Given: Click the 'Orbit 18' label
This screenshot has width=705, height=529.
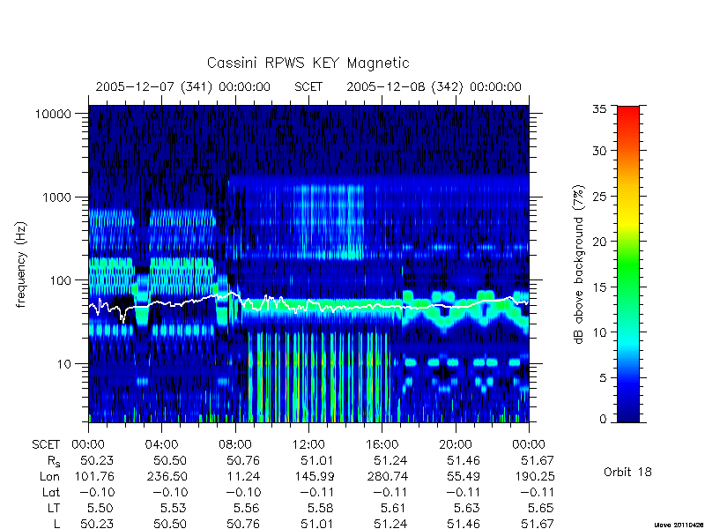Looking at the screenshot, I should (x=627, y=472).
